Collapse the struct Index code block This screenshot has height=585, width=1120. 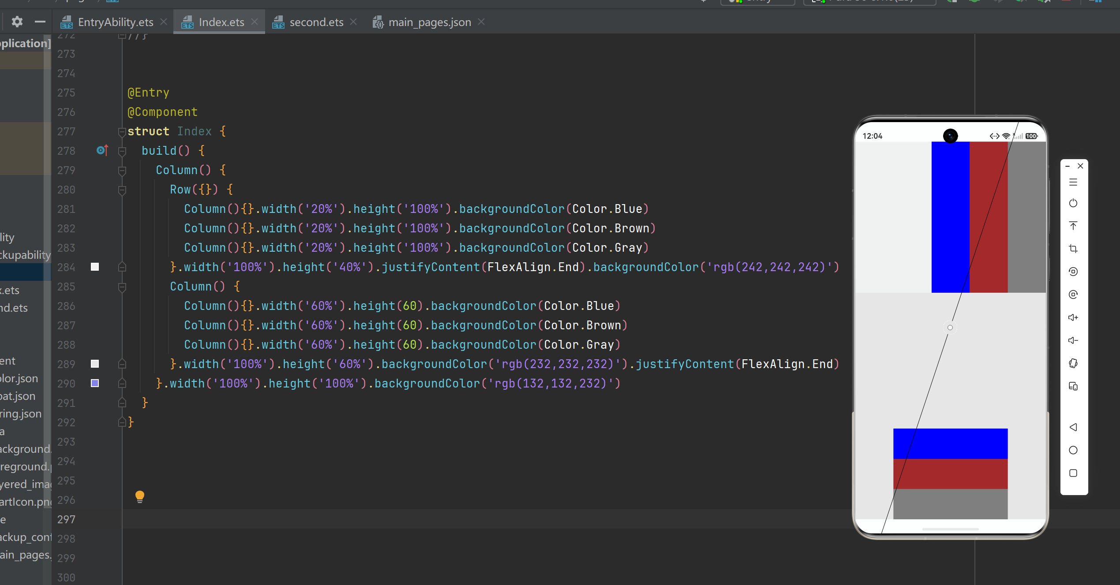point(122,131)
